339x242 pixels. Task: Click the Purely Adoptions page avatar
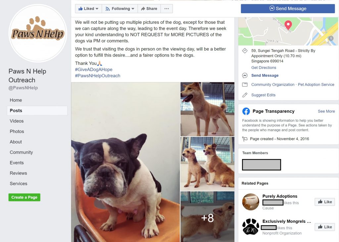[x=251, y=202]
